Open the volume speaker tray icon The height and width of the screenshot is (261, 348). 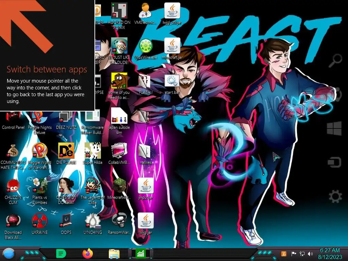point(310,254)
